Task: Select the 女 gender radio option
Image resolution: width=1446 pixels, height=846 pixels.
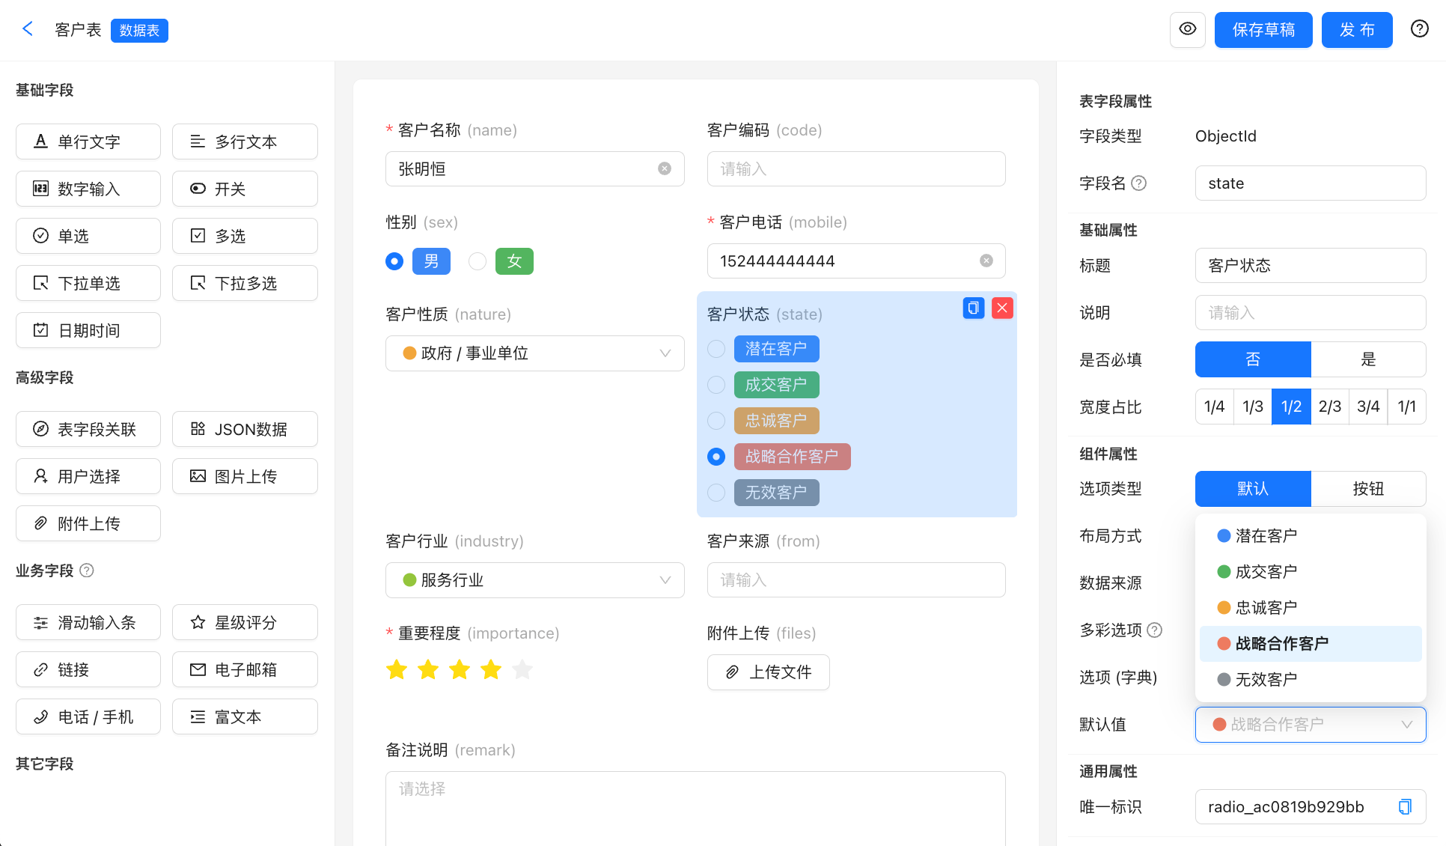Action: tap(477, 261)
